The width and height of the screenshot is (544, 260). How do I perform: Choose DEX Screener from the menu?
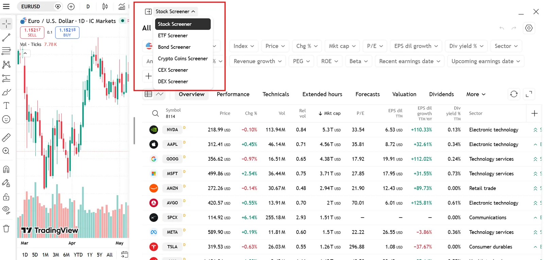(x=183, y=81)
